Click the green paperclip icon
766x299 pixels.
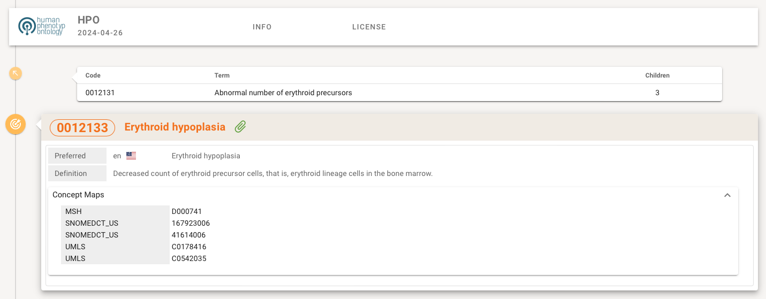point(240,127)
